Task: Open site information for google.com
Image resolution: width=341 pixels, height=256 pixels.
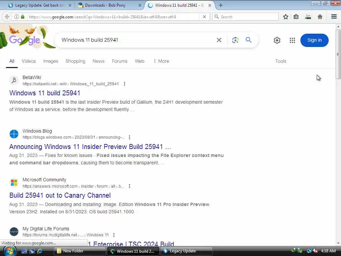Action: 17,17
